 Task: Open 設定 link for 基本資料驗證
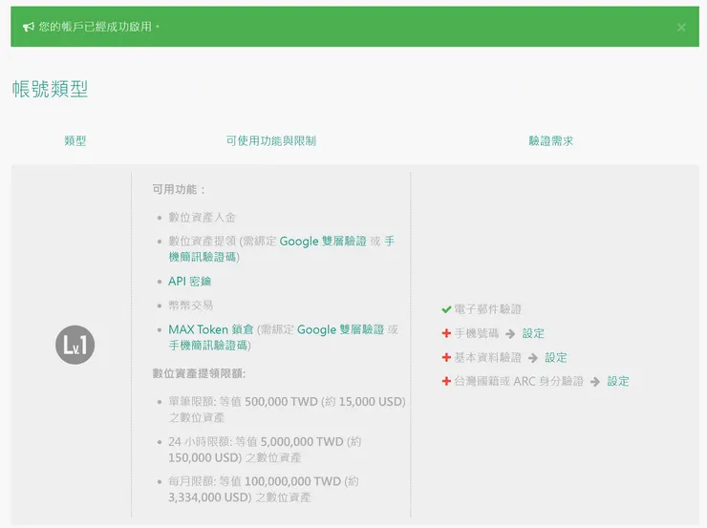[x=556, y=357]
